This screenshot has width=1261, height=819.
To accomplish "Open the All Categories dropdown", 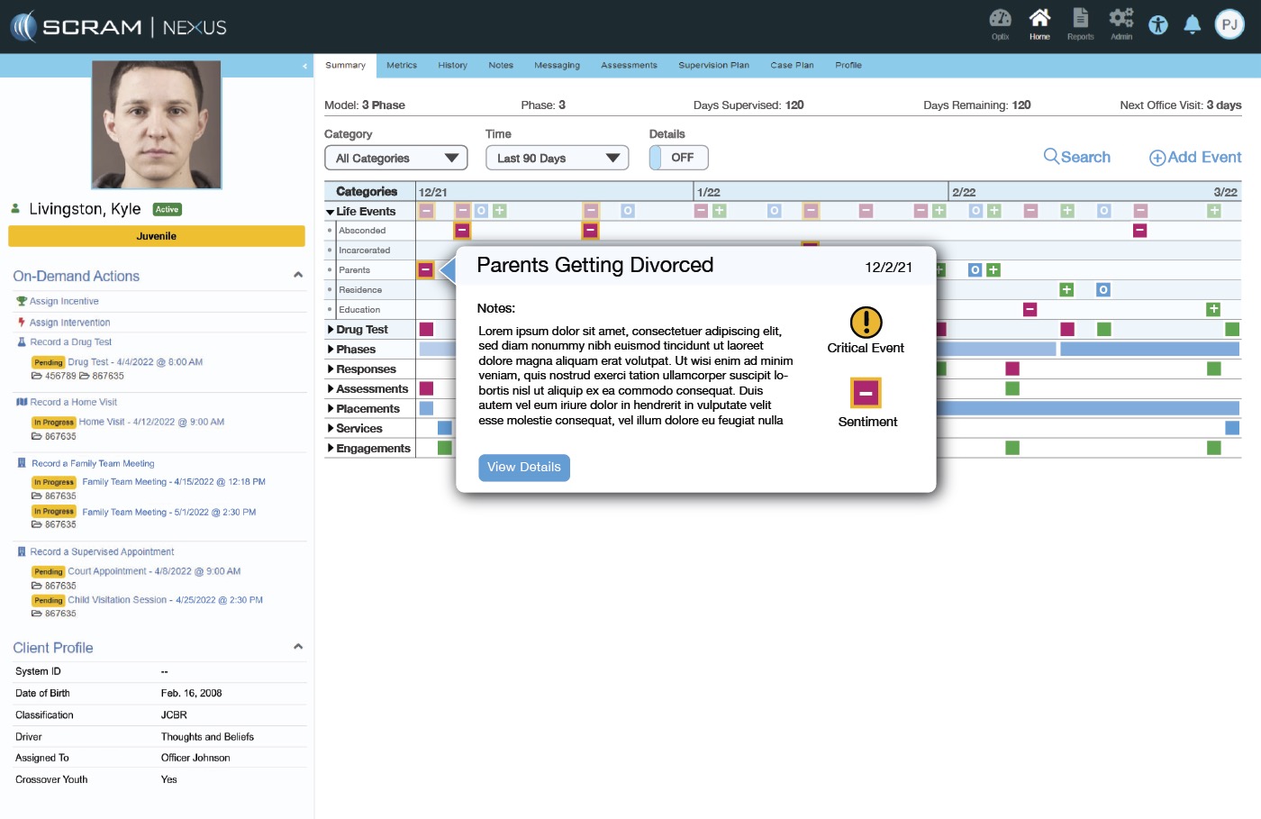I will coord(395,159).
